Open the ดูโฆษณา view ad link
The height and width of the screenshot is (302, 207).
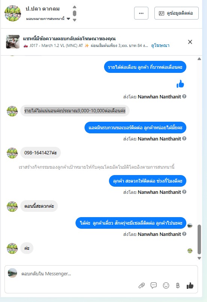(x=160, y=45)
